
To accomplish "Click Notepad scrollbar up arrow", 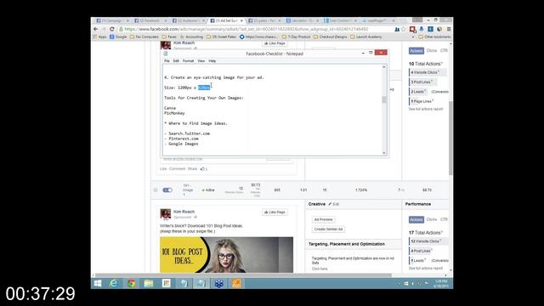I will [384, 66].
